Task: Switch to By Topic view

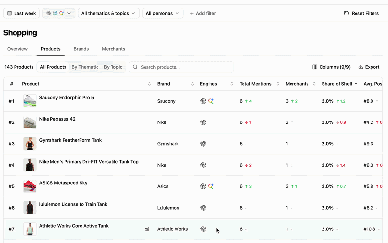Action: pyautogui.click(x=113, y=67)
